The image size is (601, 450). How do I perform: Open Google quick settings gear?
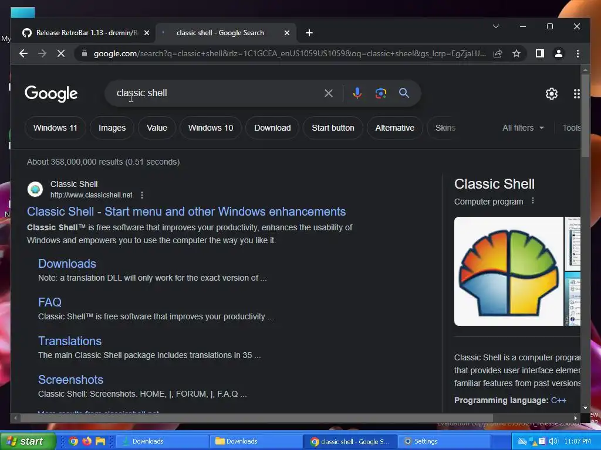(x=552, y=93)
